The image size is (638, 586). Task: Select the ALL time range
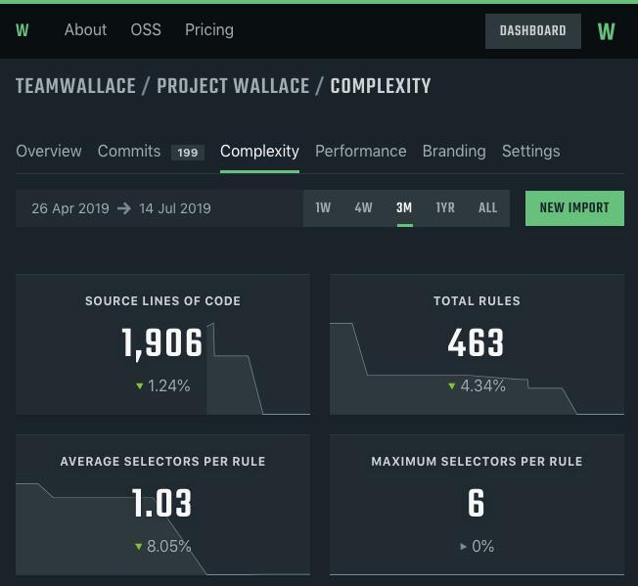pos(488,207)
